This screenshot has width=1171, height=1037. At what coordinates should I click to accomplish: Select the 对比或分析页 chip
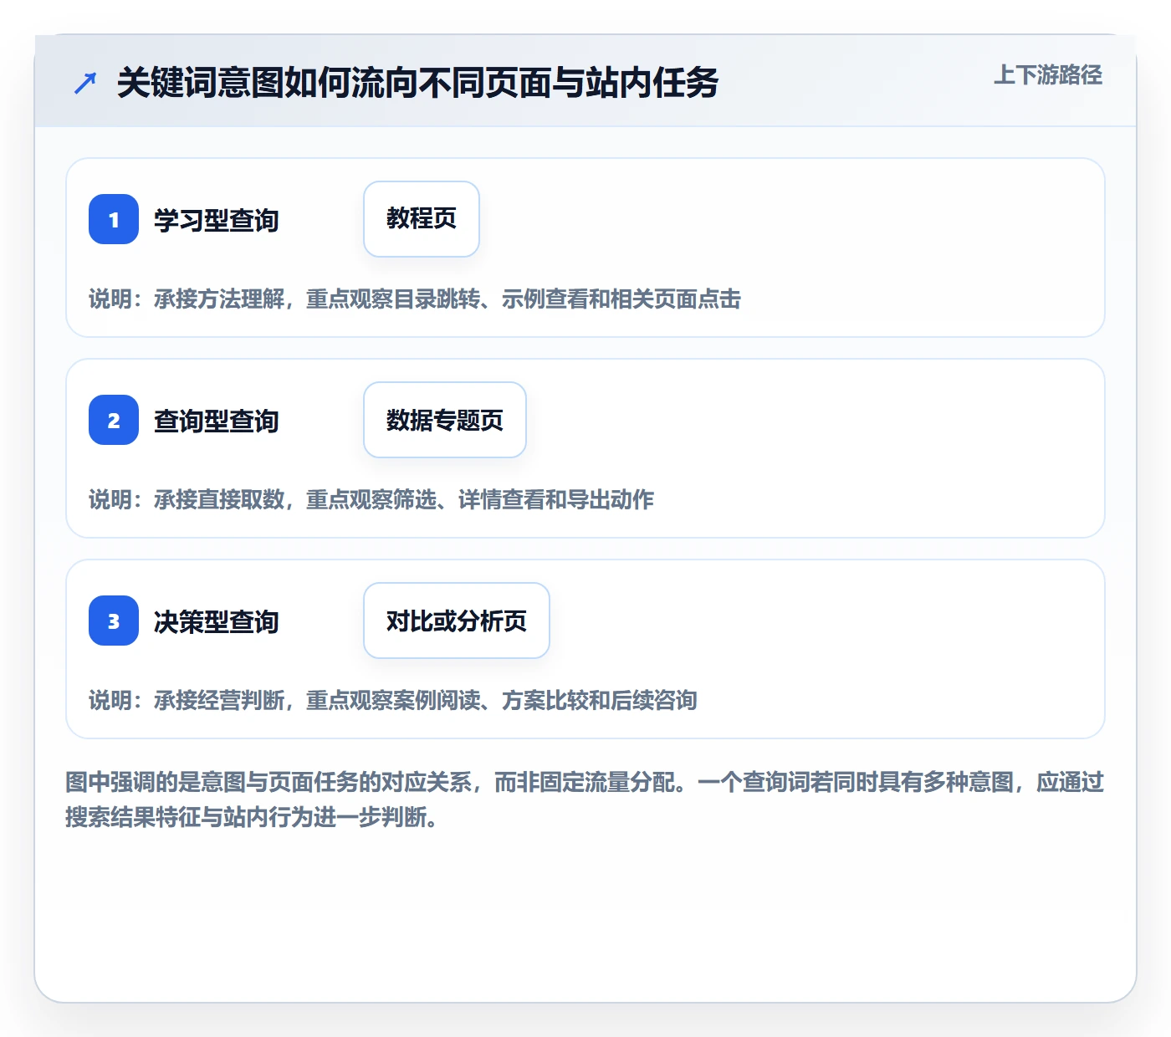[457, 621]
